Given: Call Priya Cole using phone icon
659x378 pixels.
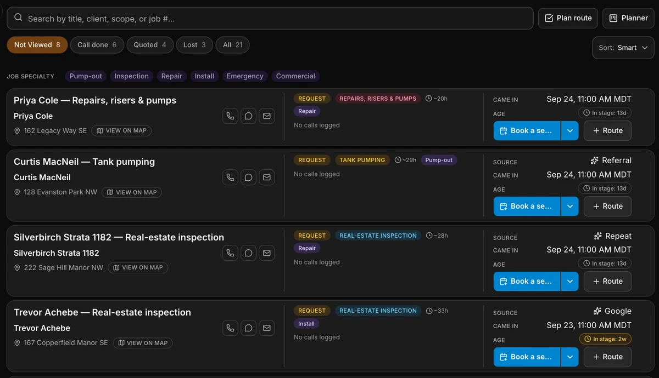Looking at the screenshot, I should coord(230,116).
